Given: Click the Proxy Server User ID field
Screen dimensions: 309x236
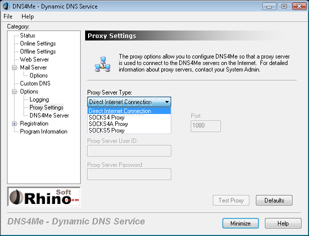Looking at the screenshot, I should pos(129,151).
